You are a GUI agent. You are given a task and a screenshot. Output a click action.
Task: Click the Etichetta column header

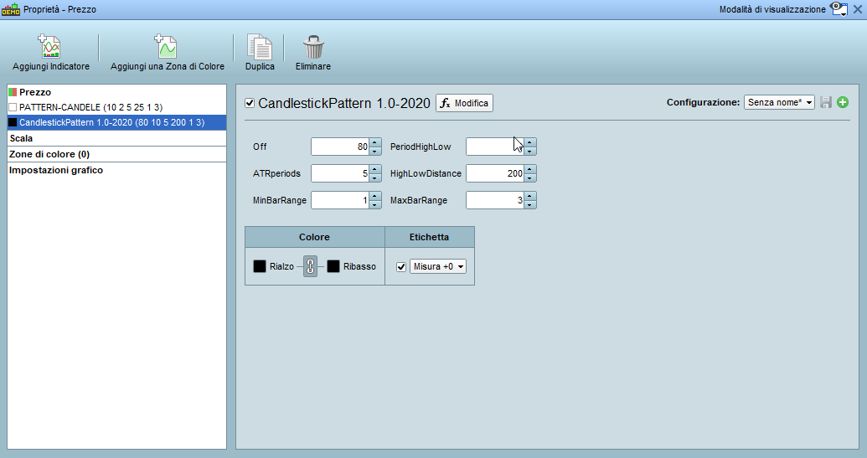(x=430, y=237)
